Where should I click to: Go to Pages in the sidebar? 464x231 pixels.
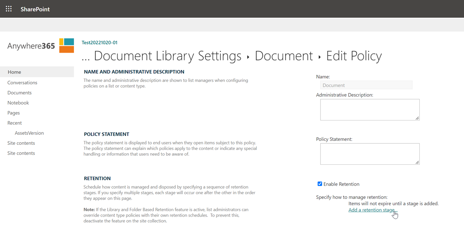[14, 113]
